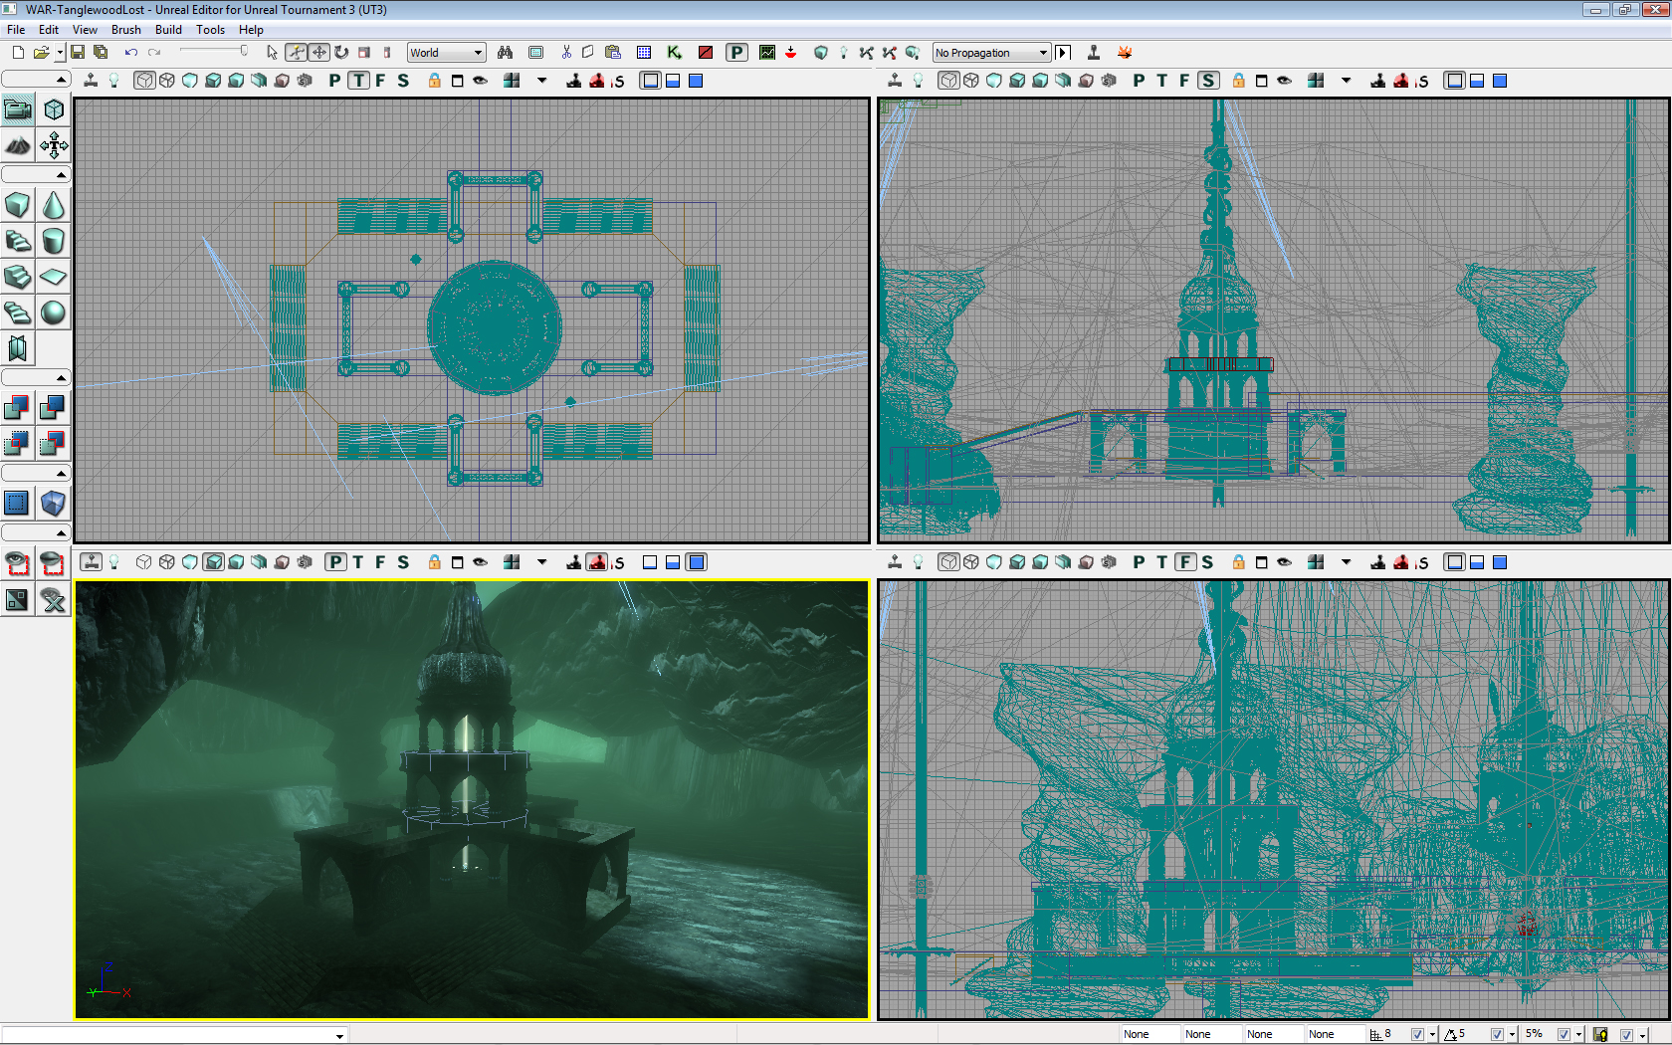Toggle the Rotate widget mode
This screenshot has height=1045, width=1672.
click(x=341, y=53)
